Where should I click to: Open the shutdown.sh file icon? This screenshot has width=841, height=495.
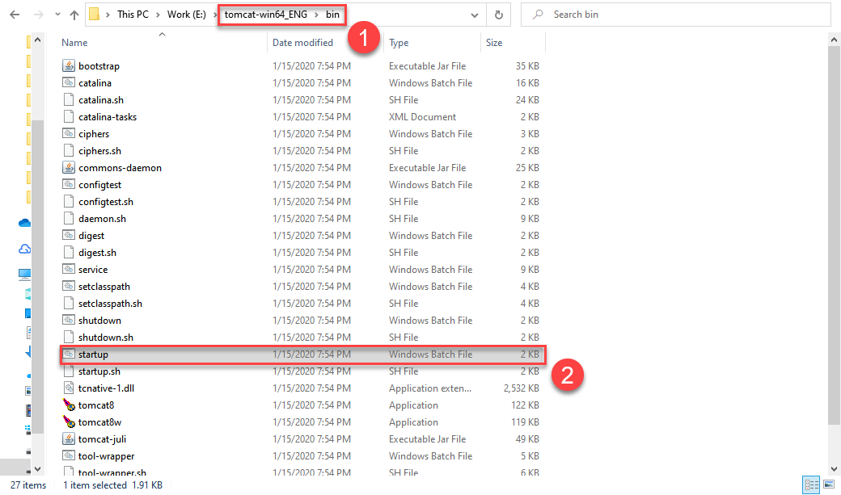click(68, 337)
